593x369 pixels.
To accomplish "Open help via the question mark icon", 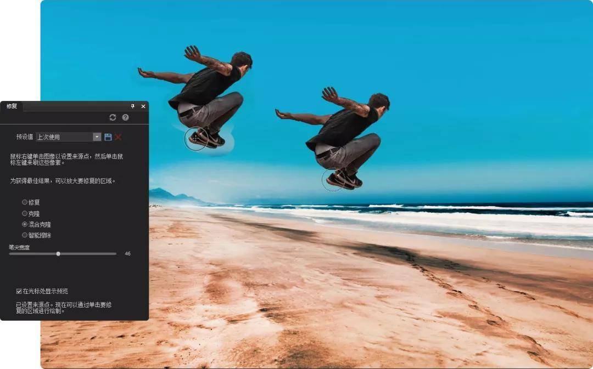I will click(125, 117).
